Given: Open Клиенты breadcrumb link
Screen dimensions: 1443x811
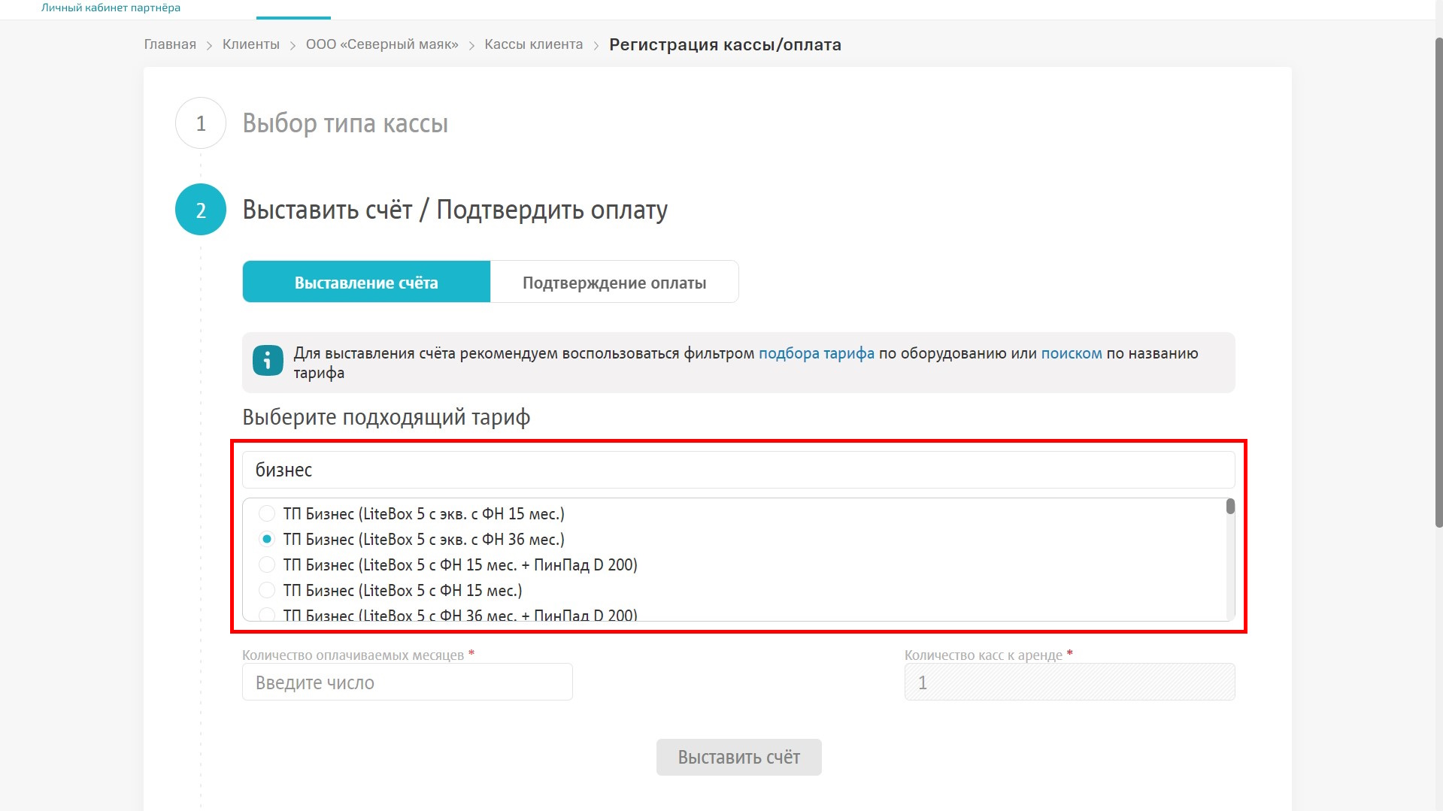Looking at the screenshot, I should pyautogui.click(x=250, y=44).
